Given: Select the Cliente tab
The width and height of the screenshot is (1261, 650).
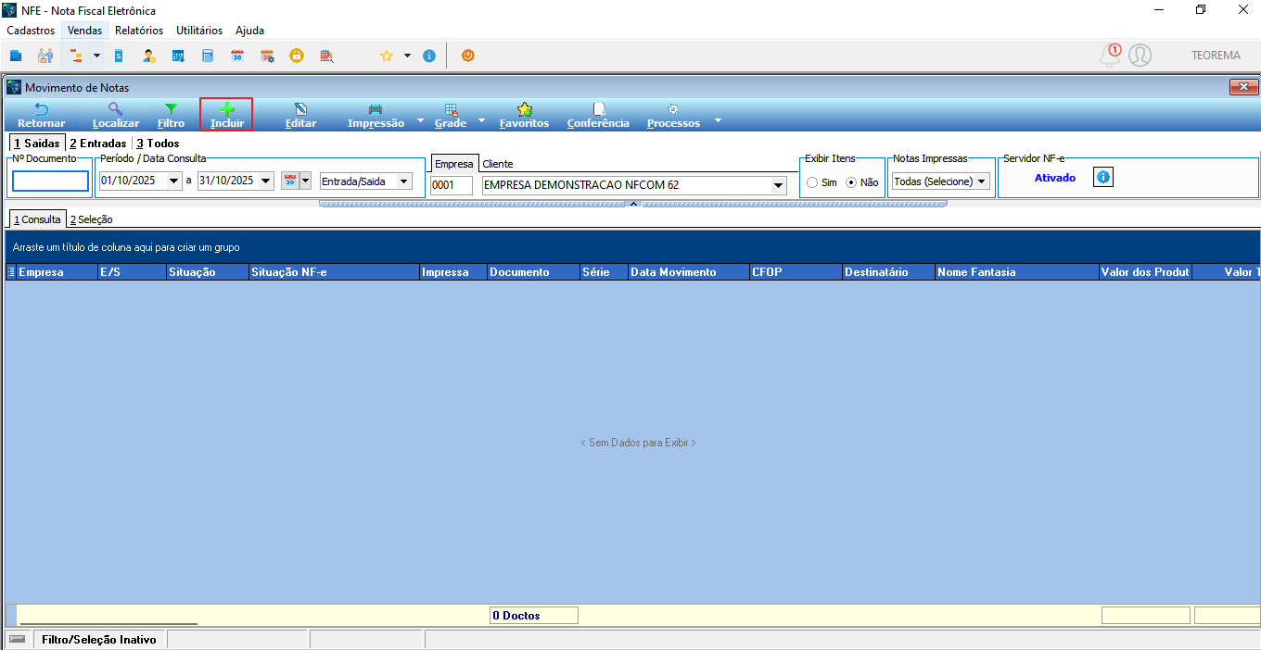Looking at the screenshot, I should (x=498, y=164).
